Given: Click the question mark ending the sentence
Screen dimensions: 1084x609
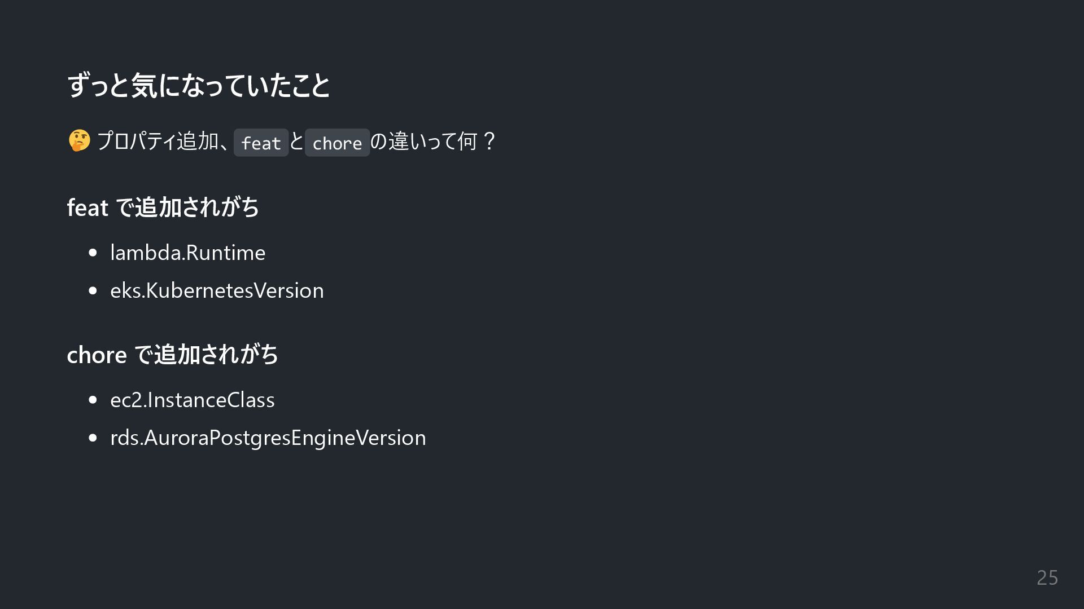Looking at the screenshot, I should pyautogui.click(x=489, y=141).
